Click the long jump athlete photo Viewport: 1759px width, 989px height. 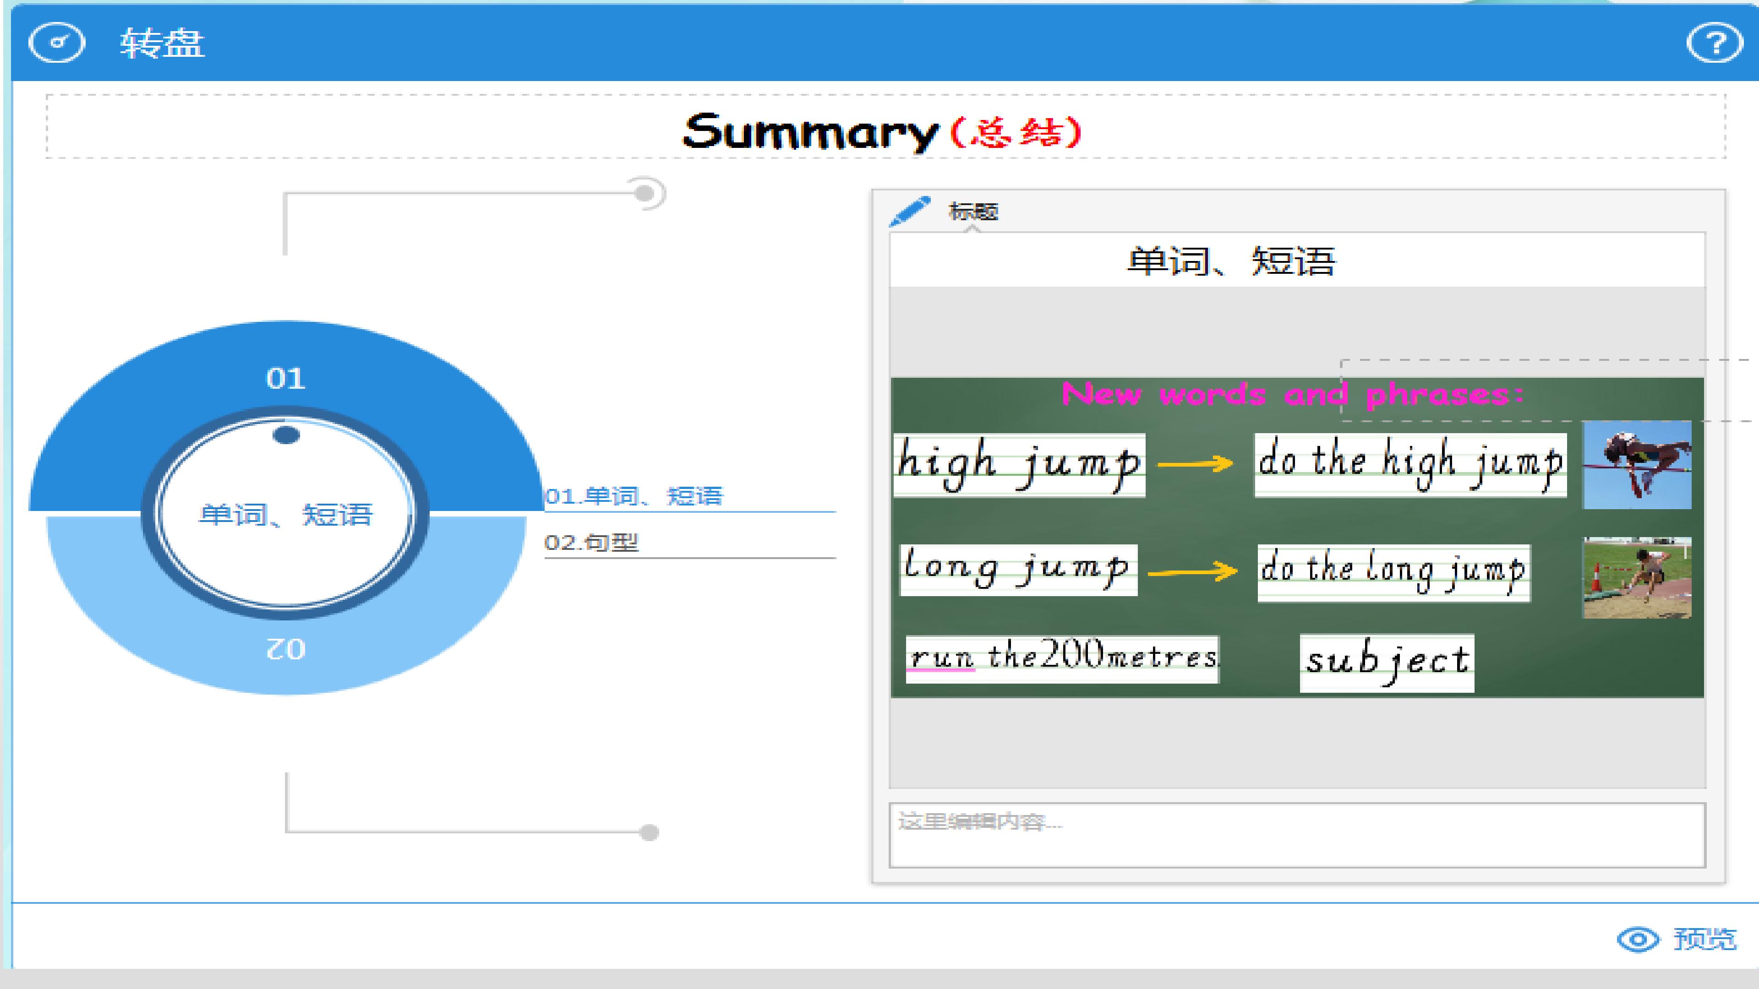click(1637, 577)
